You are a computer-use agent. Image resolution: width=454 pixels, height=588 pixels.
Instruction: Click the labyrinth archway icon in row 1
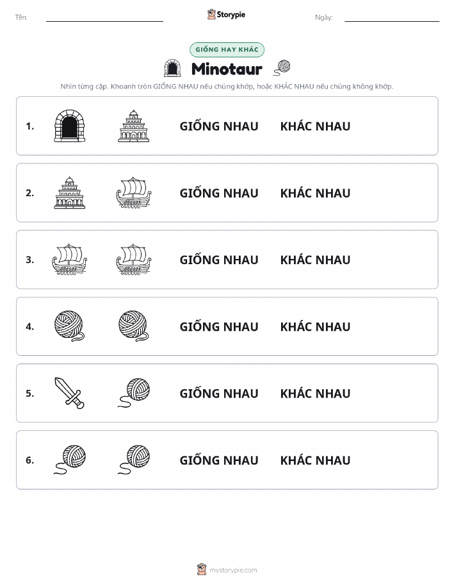pos(70,126)
